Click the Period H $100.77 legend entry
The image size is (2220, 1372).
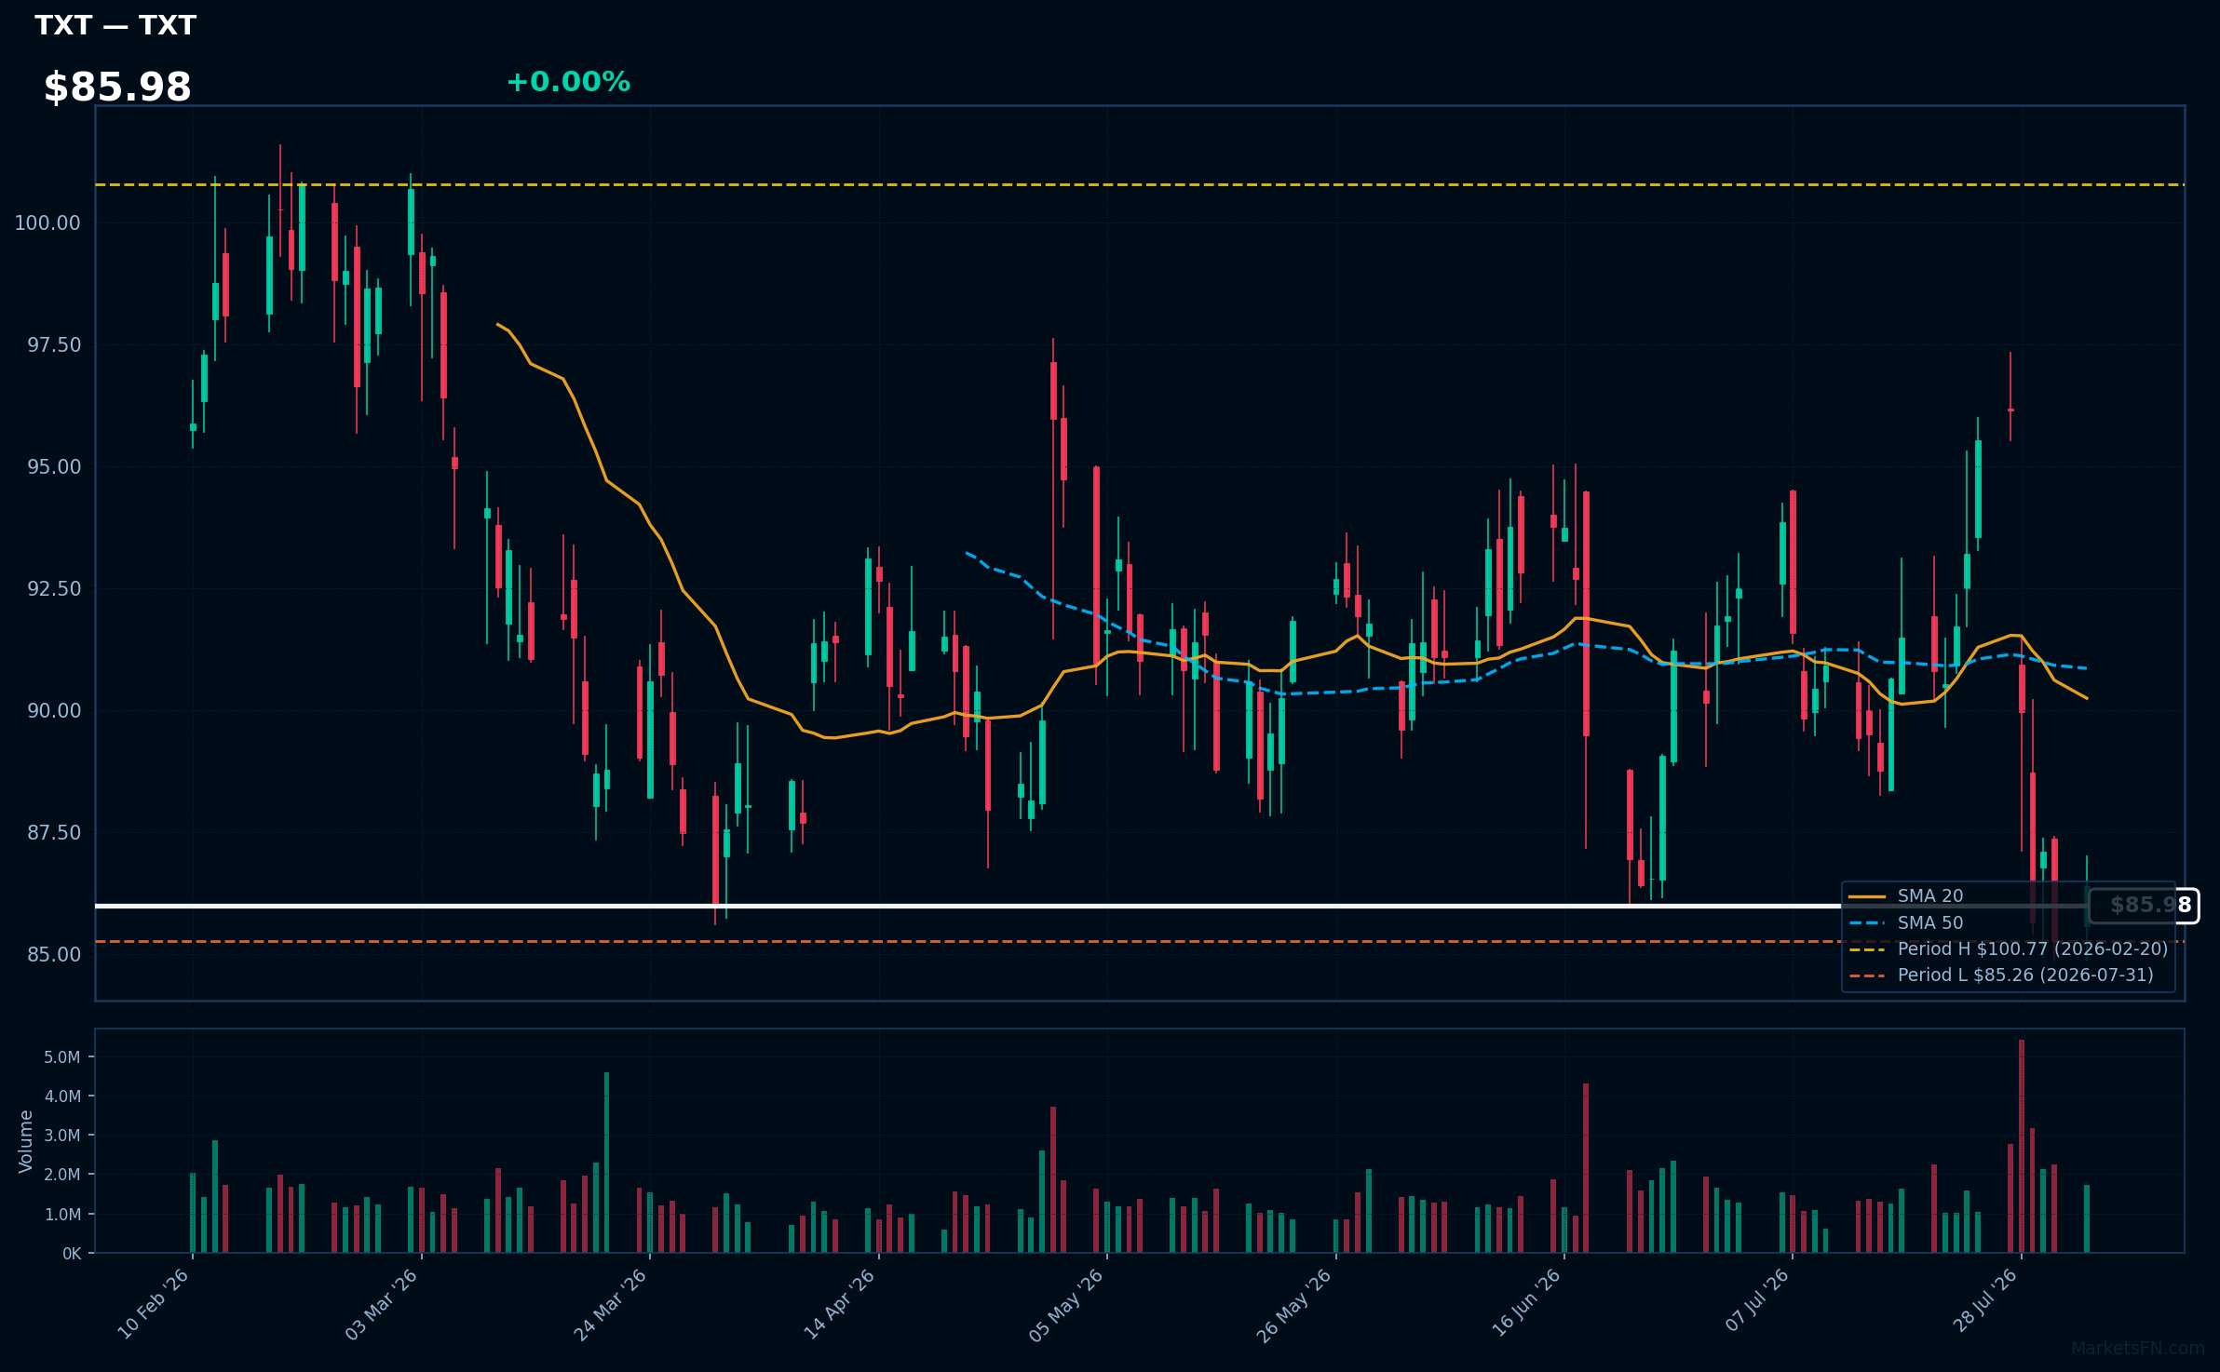click(x=2009, y=949)
